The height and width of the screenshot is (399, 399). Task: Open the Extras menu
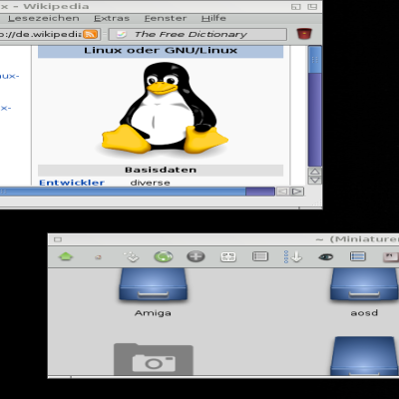click(x=112, y=18)
